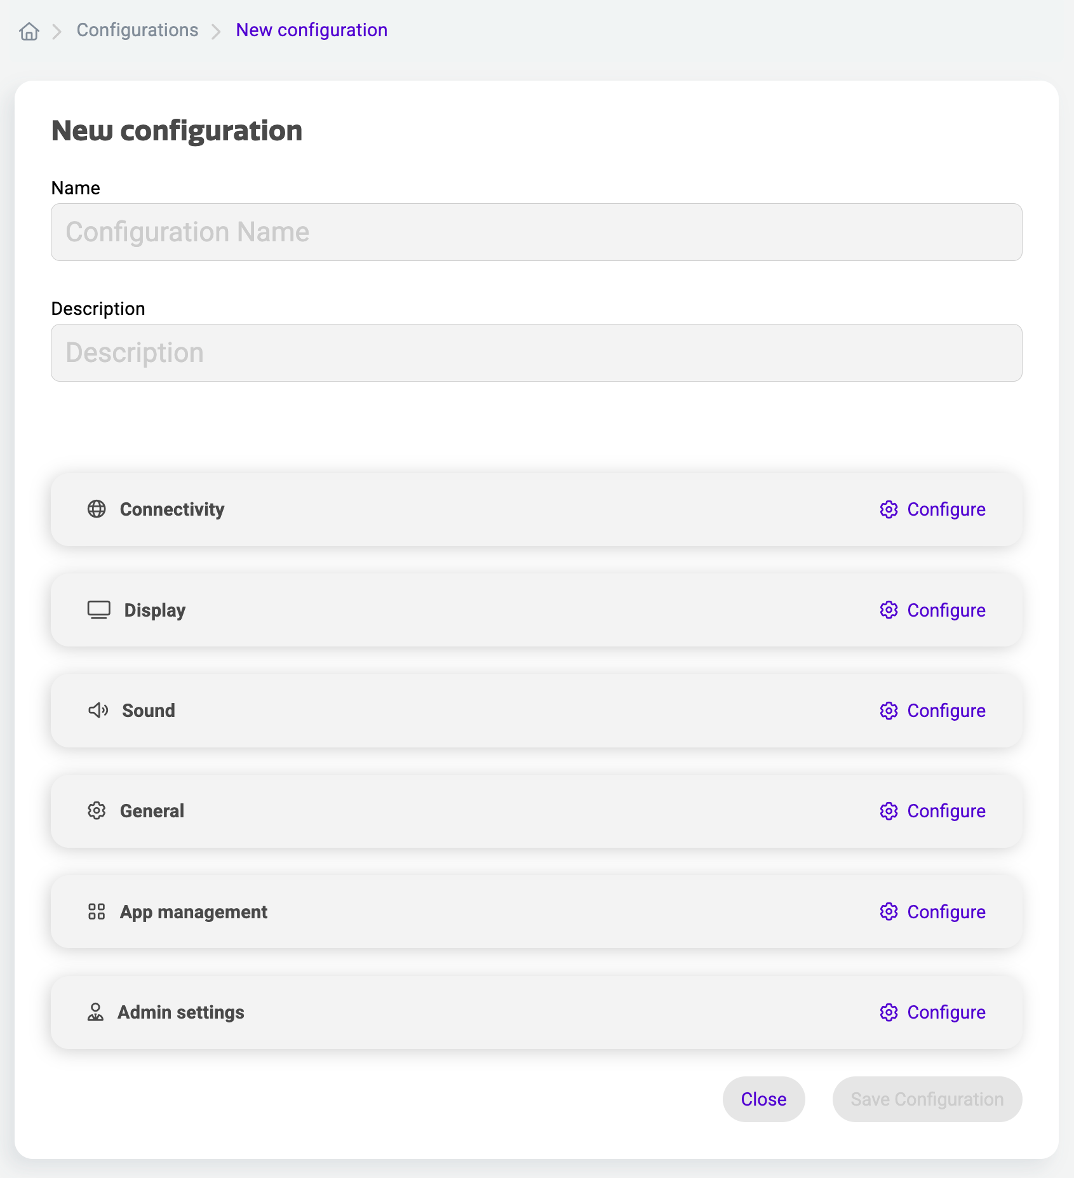Click inside the Description field
Screen dimensions: 1074x1178
click(x=537, y=352)
